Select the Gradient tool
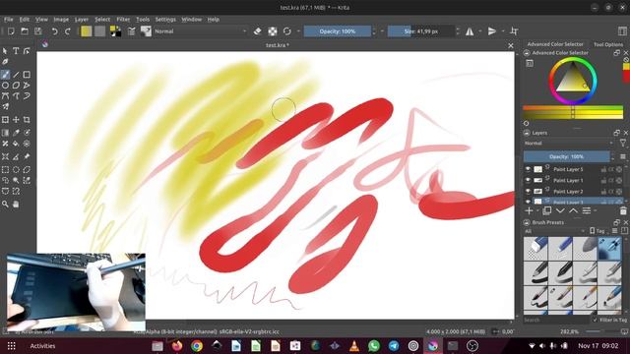The image size is (630, 354). [5, 133]
